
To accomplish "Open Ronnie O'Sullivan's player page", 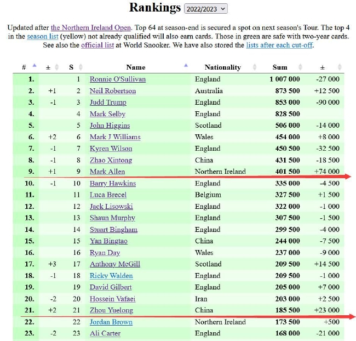I will [x=117, y=79].
